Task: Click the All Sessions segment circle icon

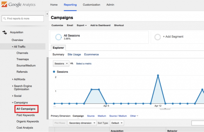Action: [x=58, y=37]
